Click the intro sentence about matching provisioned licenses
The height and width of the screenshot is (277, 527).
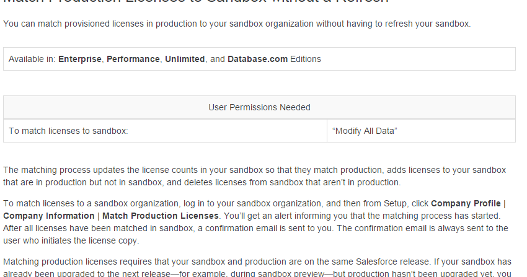click(236, 24)
